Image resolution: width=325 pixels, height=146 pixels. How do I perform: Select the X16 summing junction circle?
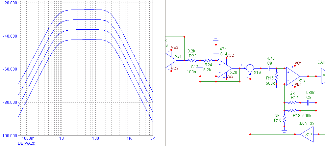tap(250, 68)
